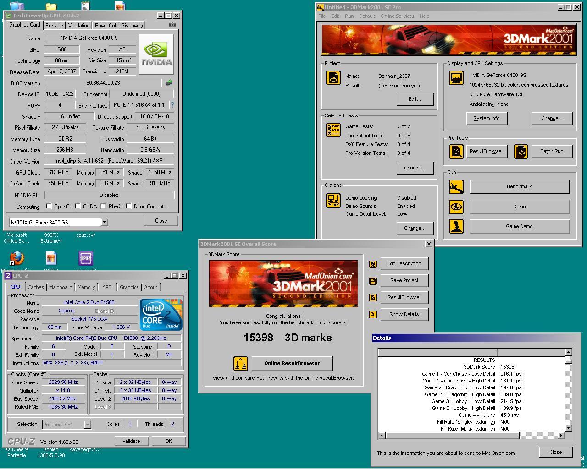
Task: Enable the PhysX checkbox
Action: click(x=103, y=207)
